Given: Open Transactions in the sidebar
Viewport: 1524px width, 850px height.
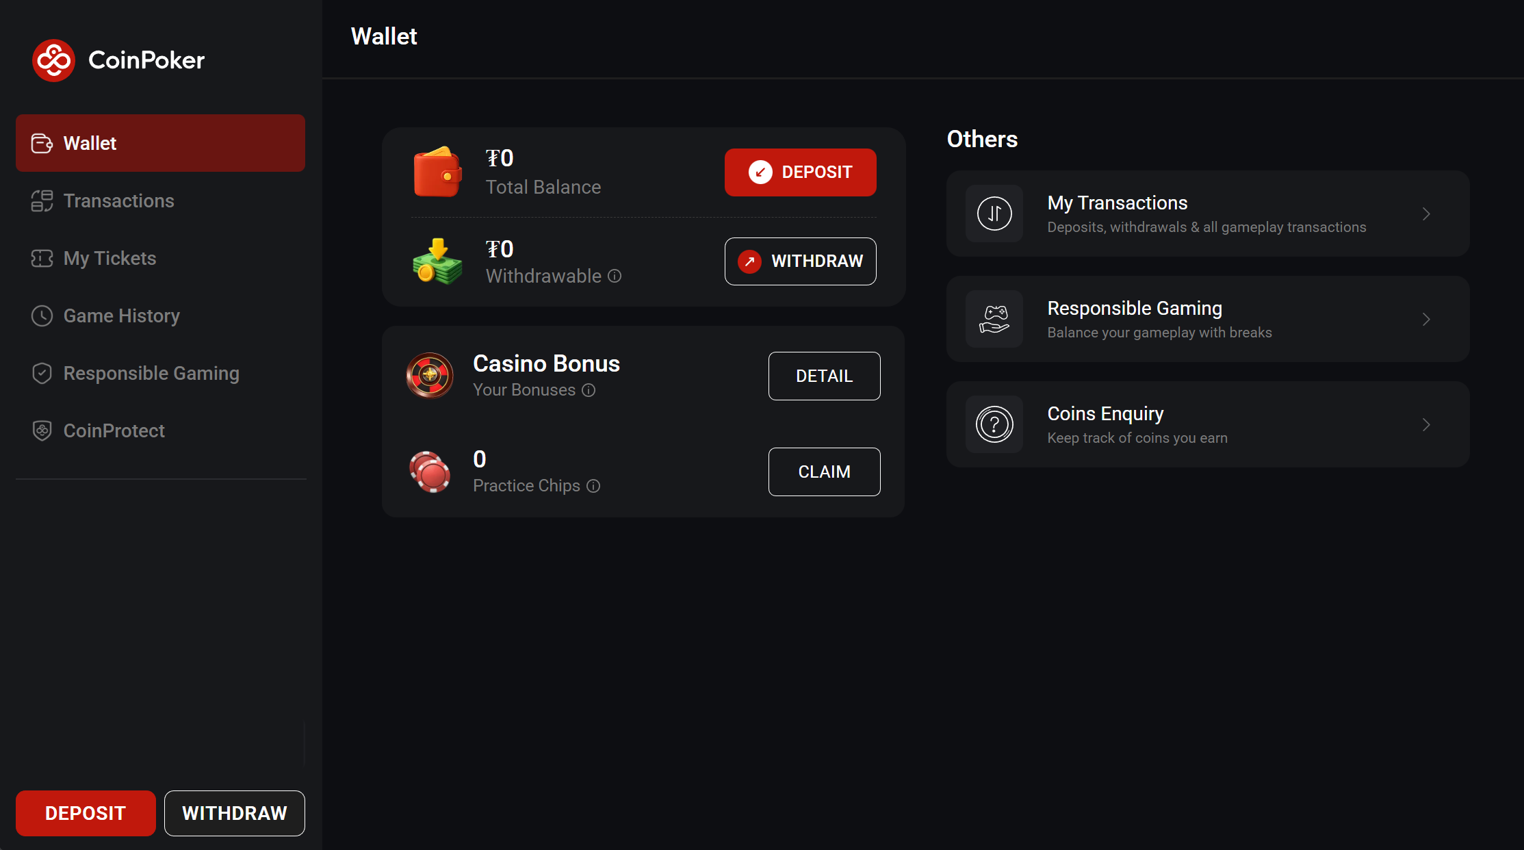Looking at the screenshot, I should (118, 201).
